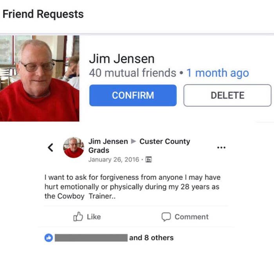
Task: Like the post with thumbs-up icon
Action: tap(87, 217)
